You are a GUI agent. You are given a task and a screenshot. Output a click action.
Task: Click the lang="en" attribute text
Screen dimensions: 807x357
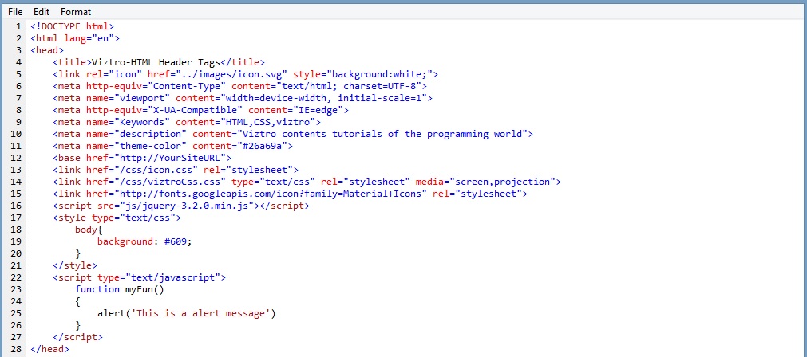pyautogui.click(x=89, y=38)
